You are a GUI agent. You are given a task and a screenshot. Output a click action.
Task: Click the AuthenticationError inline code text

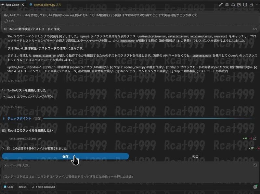pyautogui.click(x=152, y=36)
